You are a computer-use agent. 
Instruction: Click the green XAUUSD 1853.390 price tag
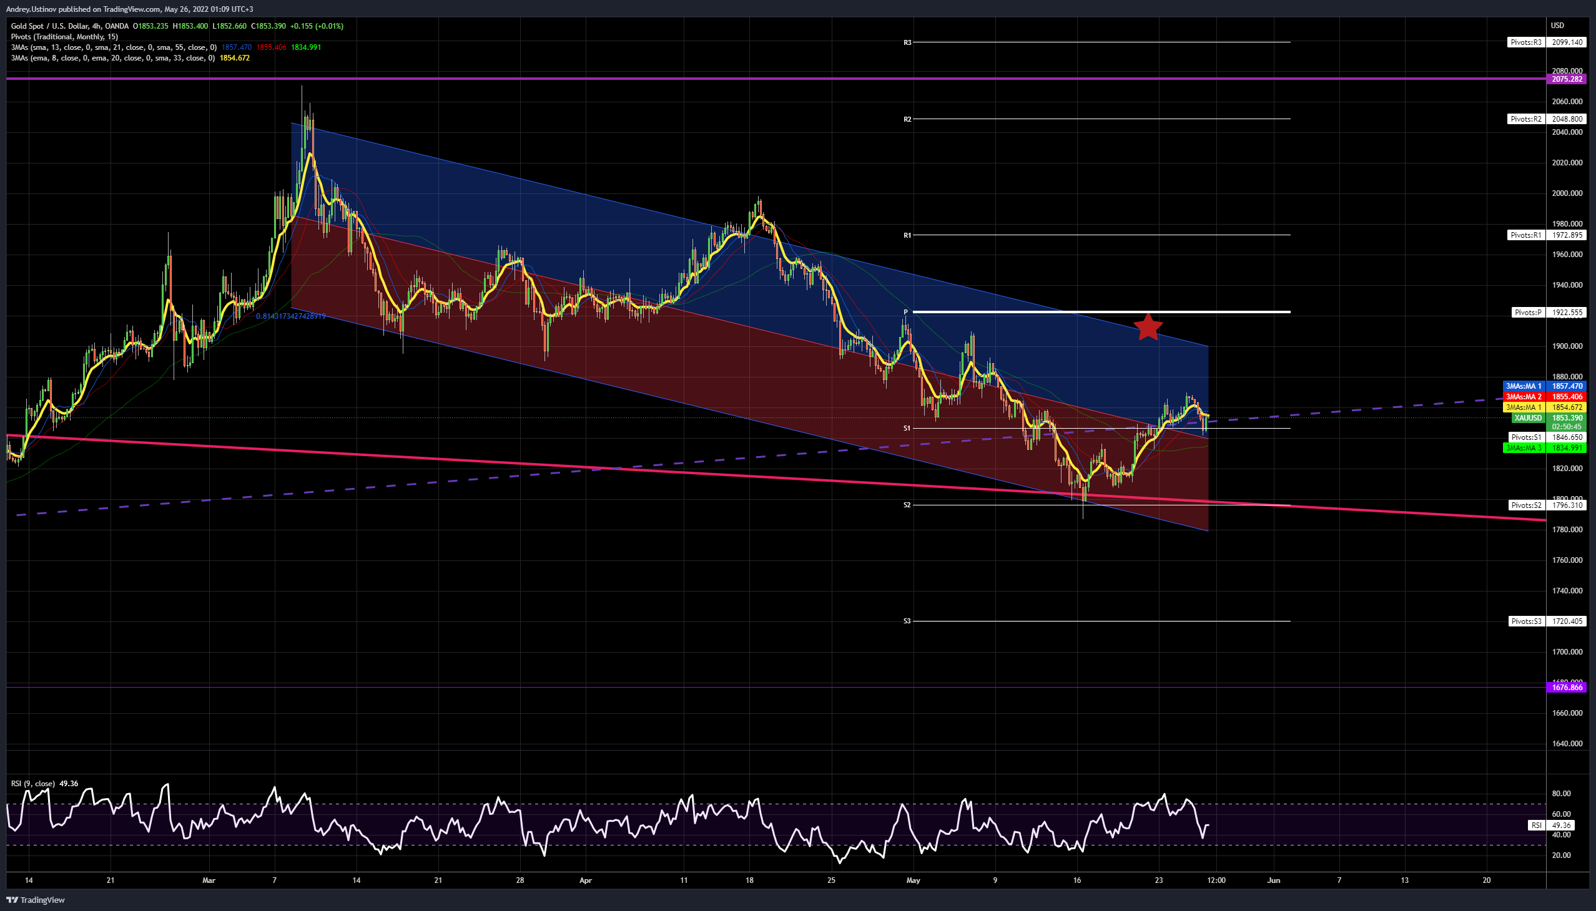[1549, 418]
